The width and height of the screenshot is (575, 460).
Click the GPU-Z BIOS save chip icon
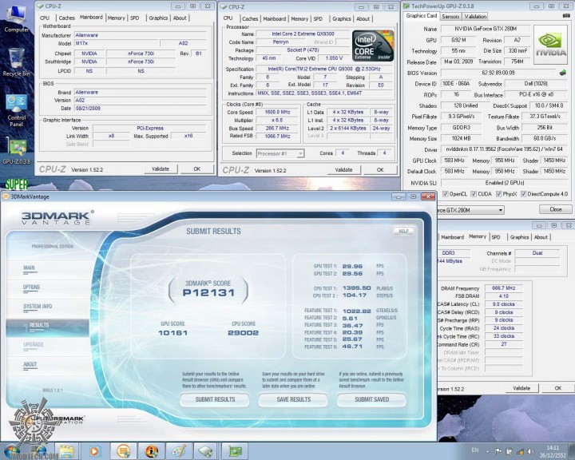562,72
